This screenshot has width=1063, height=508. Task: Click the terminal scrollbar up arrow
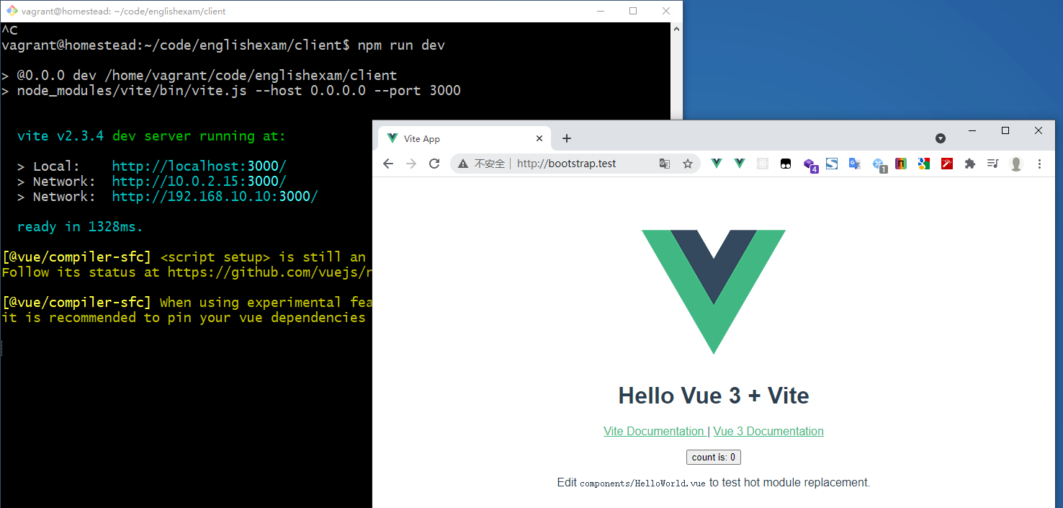pos(676,28)
